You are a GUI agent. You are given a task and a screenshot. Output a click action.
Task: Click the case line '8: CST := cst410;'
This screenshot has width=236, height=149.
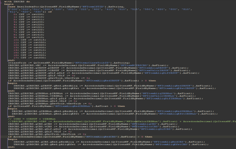click(29, 35)
